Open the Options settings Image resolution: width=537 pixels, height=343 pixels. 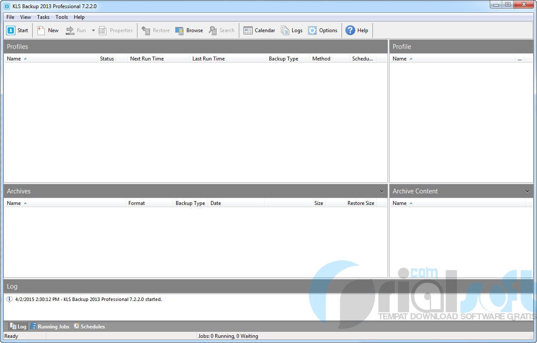click(323, 30)
